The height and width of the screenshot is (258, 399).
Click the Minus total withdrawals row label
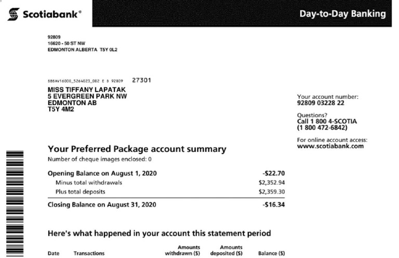tap(89, 183)
